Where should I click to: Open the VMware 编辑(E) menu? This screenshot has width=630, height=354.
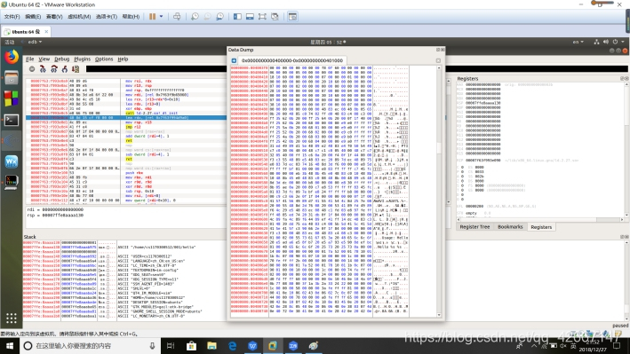(33, 17)
